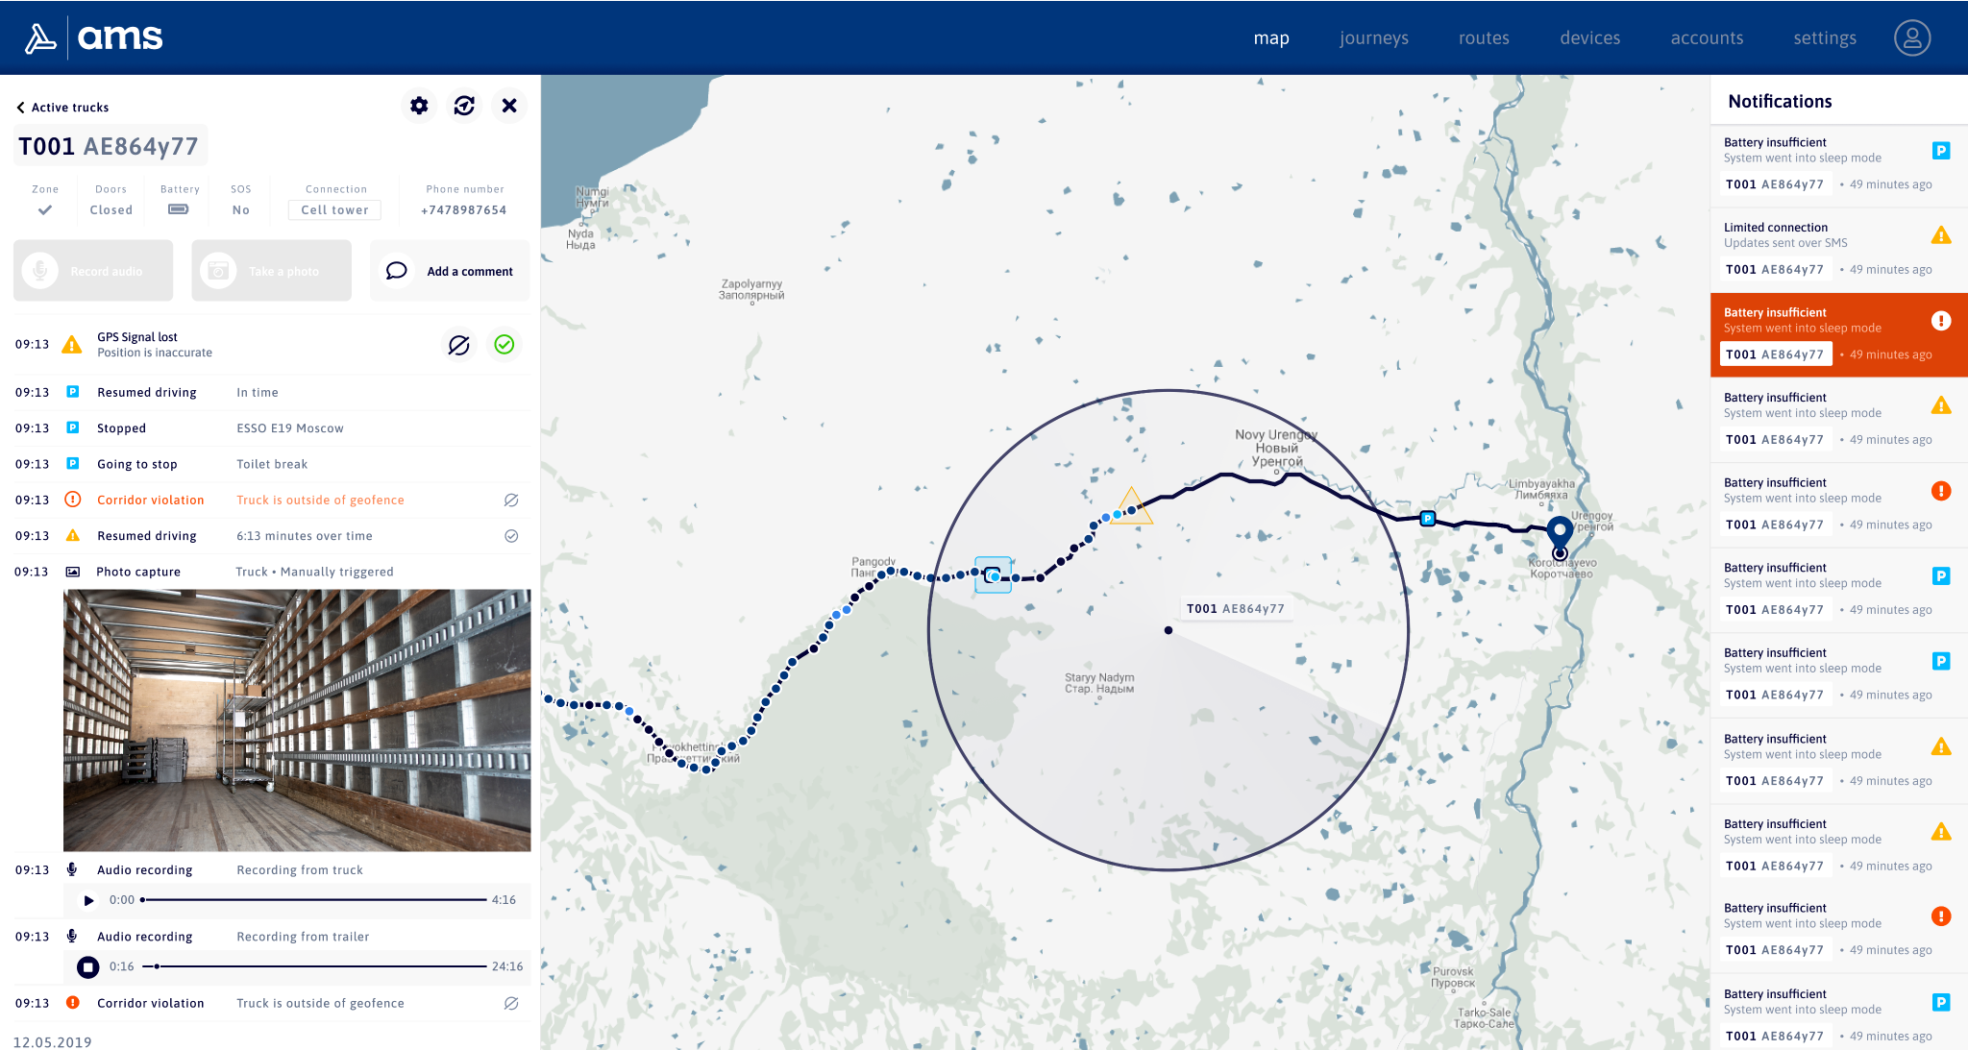Click the ams logo
The width and height of the screenshot is (1968, 1050).
point(94,37)
